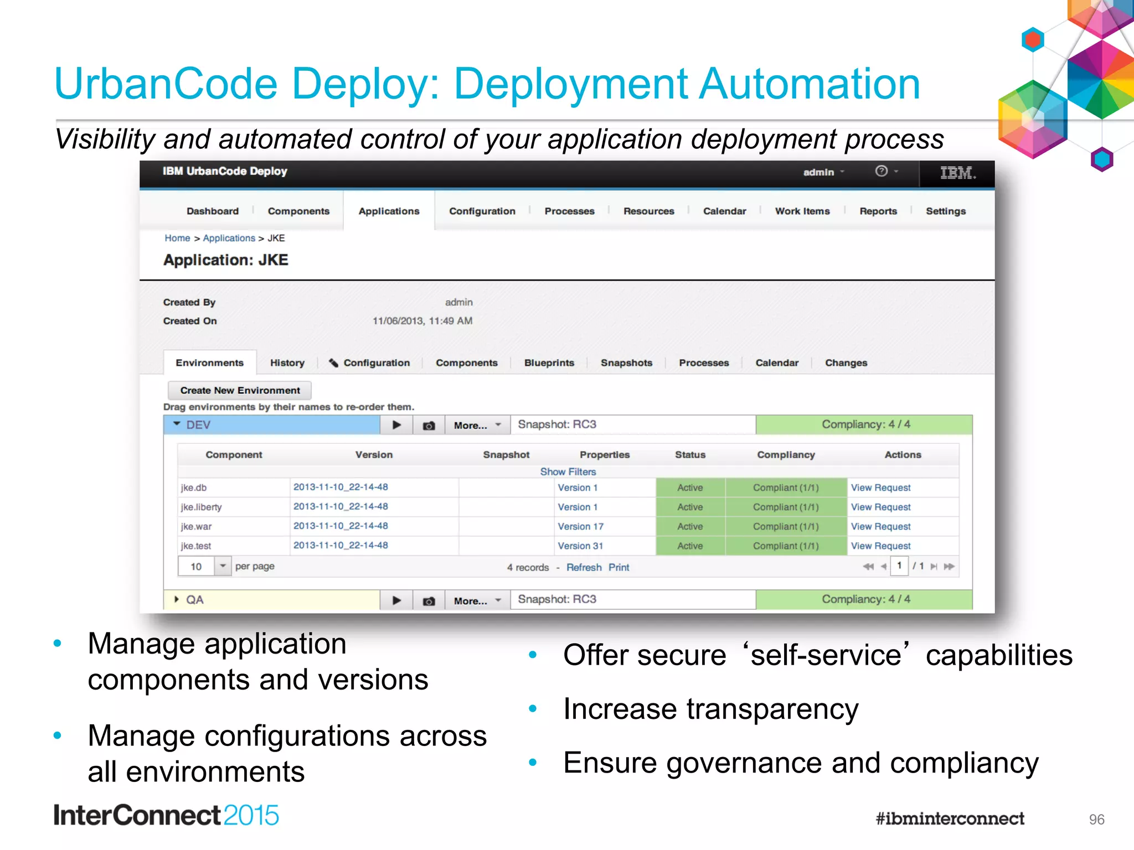Click View Request for jke.db
Viewport: 1134px width, 850px height.
point(880,488)
